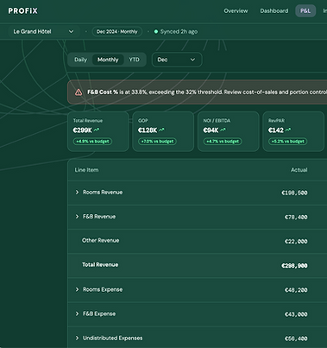Click the €298,900 Total Revenue value
327x348 pixels.
click(x=294, y=265)
